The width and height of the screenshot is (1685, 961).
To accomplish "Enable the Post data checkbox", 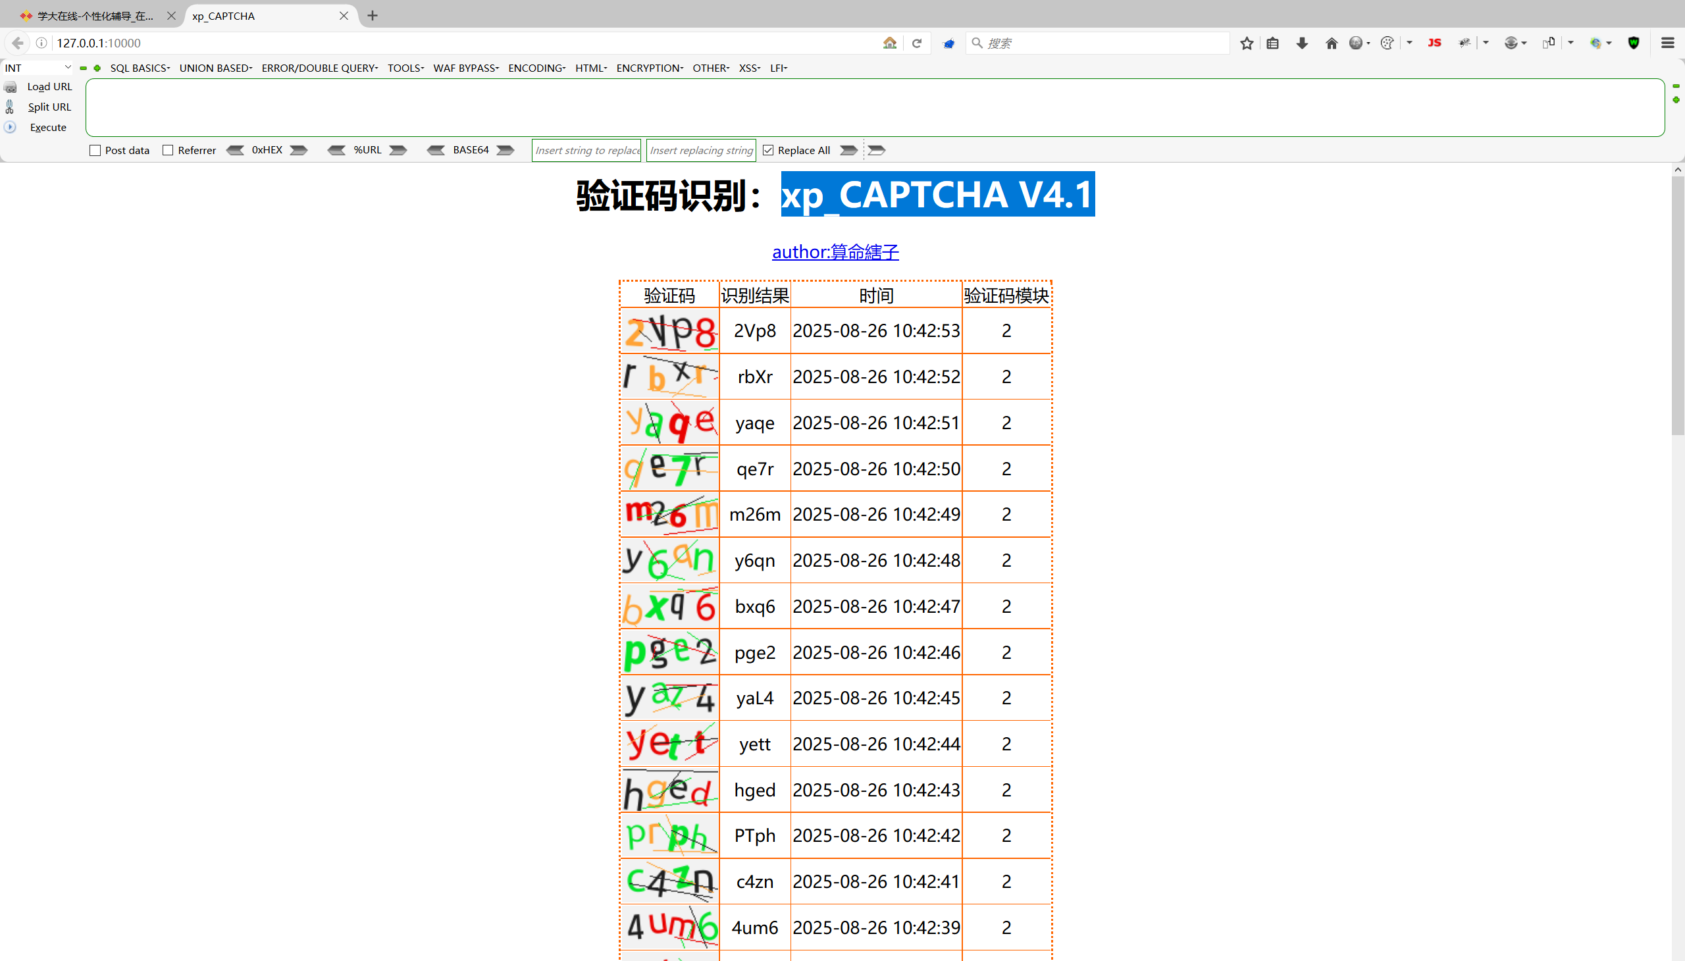I will (95, 151).
